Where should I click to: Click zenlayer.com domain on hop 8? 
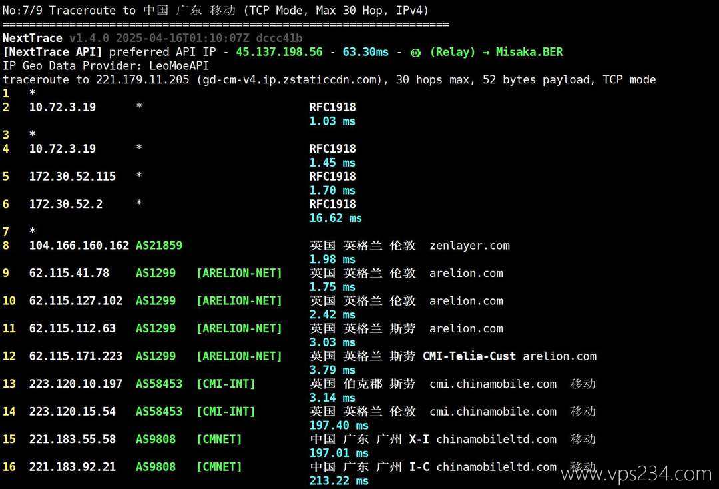[469, 246]
